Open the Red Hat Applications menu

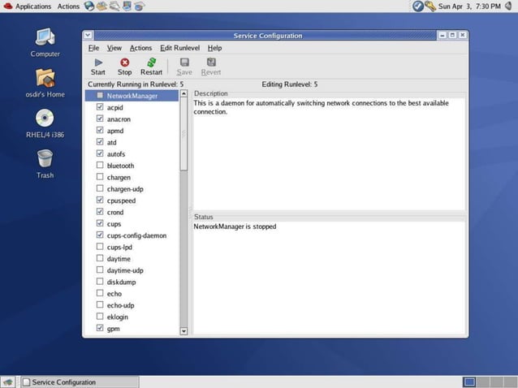tap(27, 6)
